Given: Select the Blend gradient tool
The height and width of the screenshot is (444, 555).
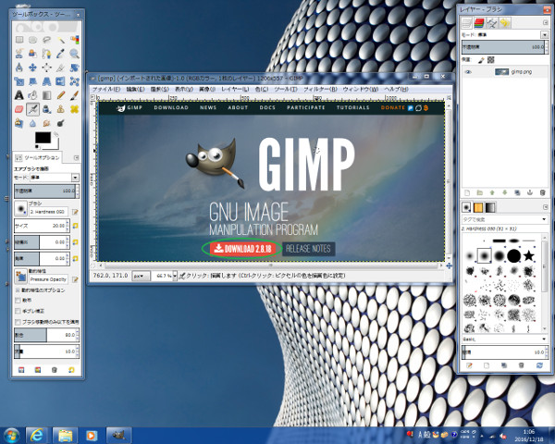Looking at the screenshot, I should pyautogui.click(x=47, y=95).
